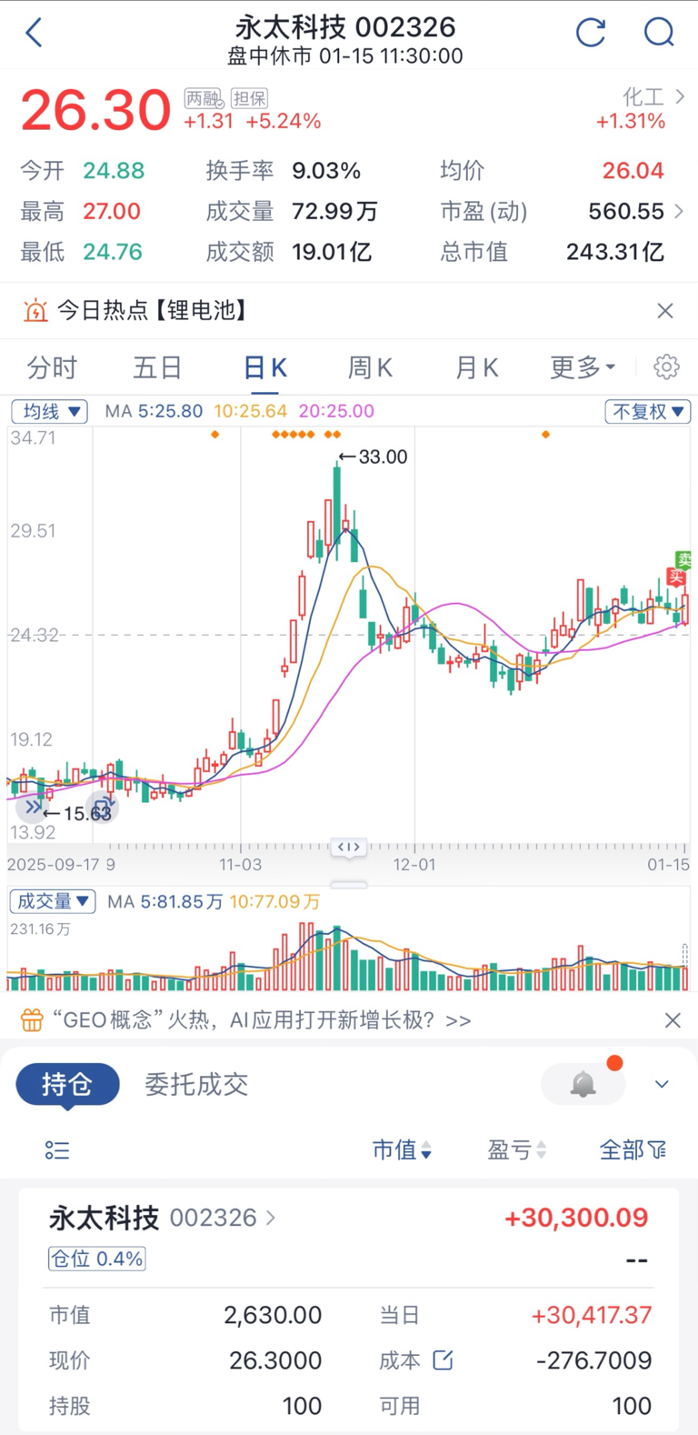
Task: Tap the chart range slider handle
Action: (x=349, y=847)
